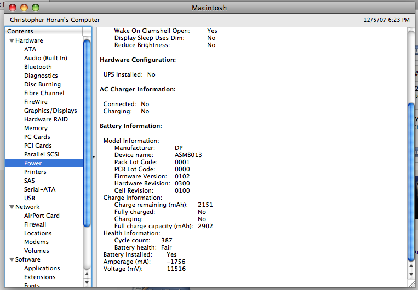Viewport: 418px width, 290px height.
Task: Open Volumes under Network
Action: (37, 251)
